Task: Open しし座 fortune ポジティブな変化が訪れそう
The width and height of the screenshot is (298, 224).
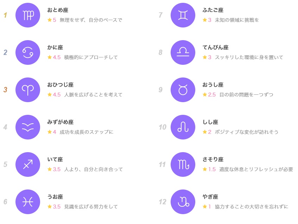Action: [x=247, y=132]
